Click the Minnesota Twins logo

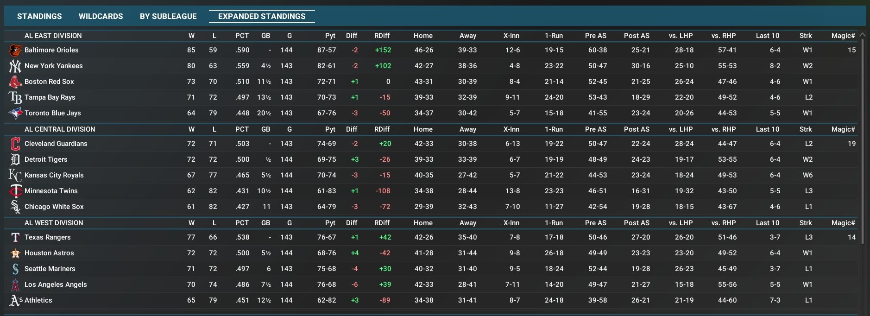coord(15,191)
